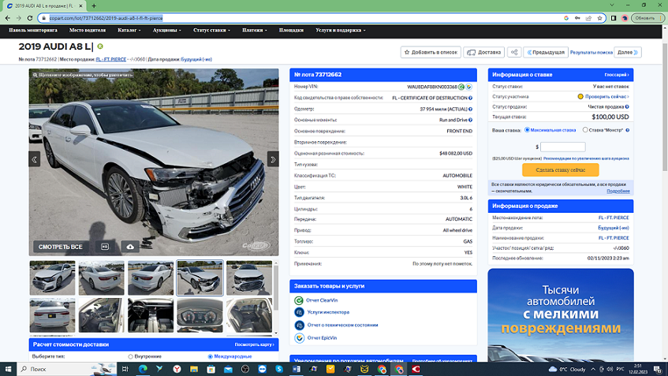Select Ставка "Монстр" radio option

(585, 130)
